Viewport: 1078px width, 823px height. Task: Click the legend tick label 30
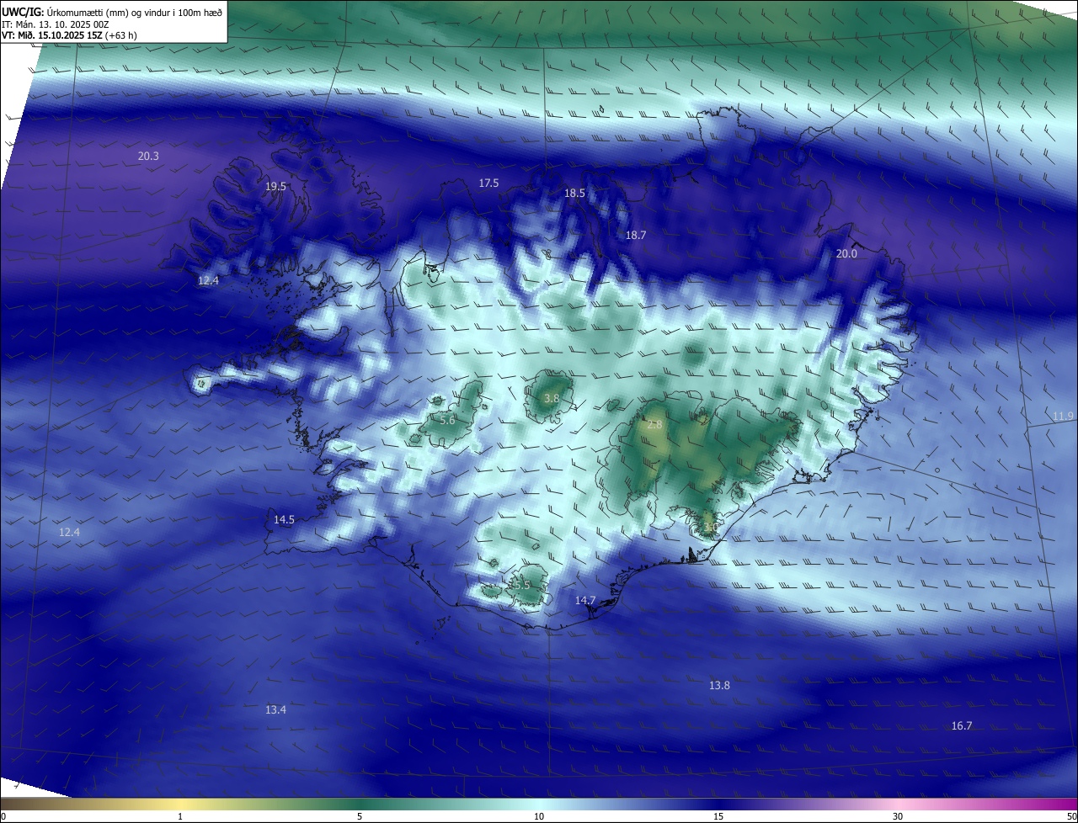(898, 816)
